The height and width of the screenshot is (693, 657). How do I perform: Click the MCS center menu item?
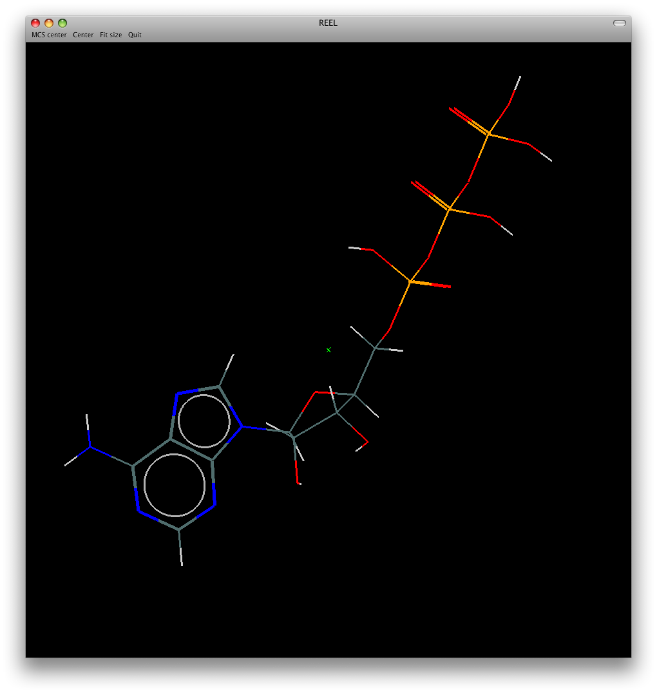pyautogui.click(x=49, y=35)
